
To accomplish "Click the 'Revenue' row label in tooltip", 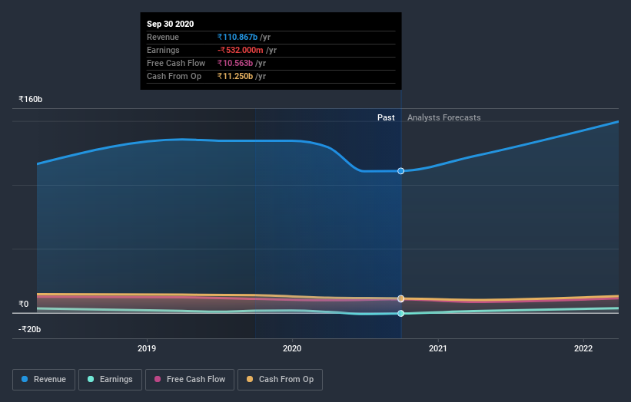I will (x=163, y=37).
